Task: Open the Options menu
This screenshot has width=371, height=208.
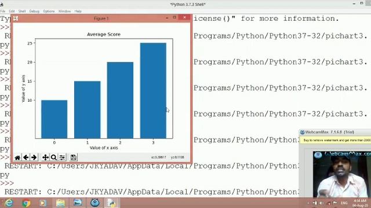Action: (49, 11)
